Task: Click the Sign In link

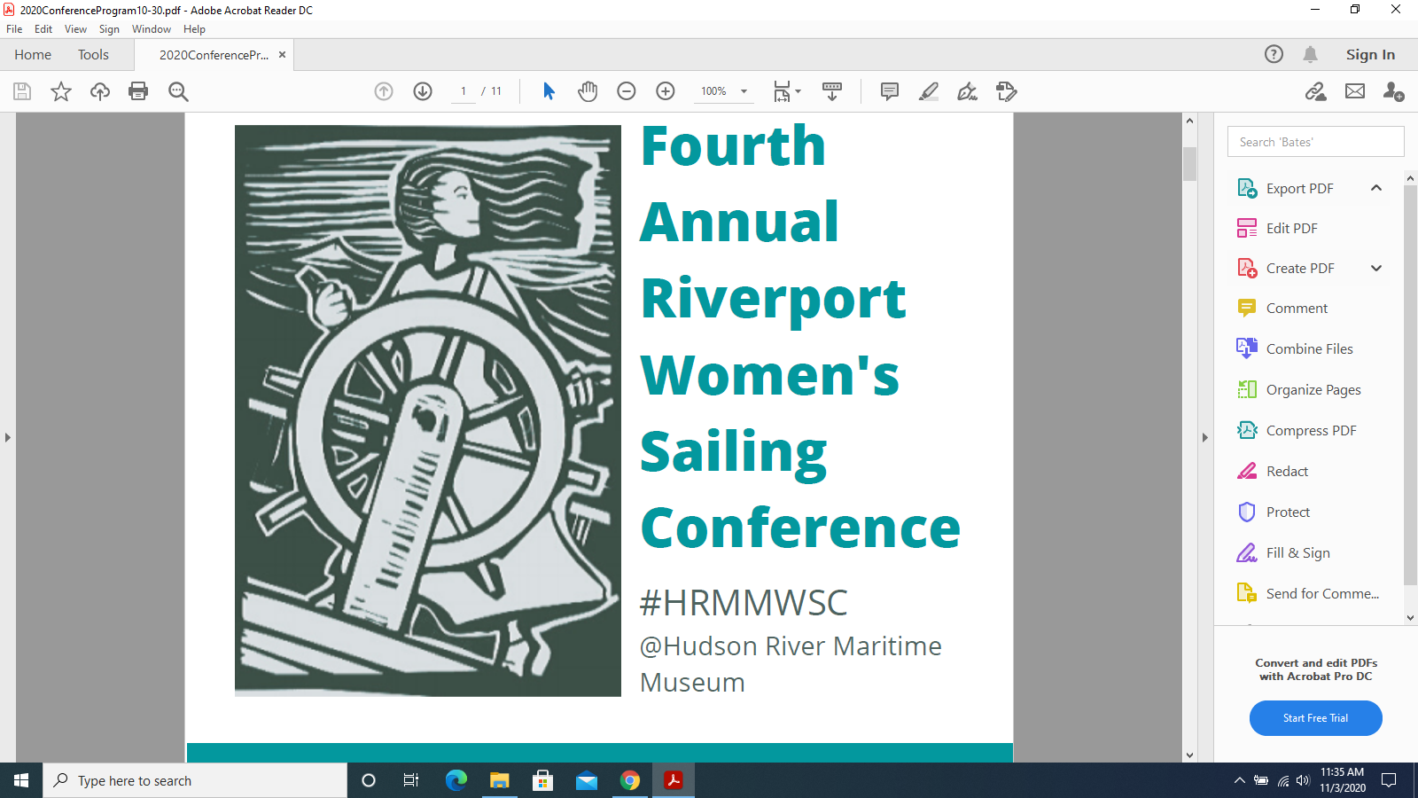Action: coord(1370,55)
